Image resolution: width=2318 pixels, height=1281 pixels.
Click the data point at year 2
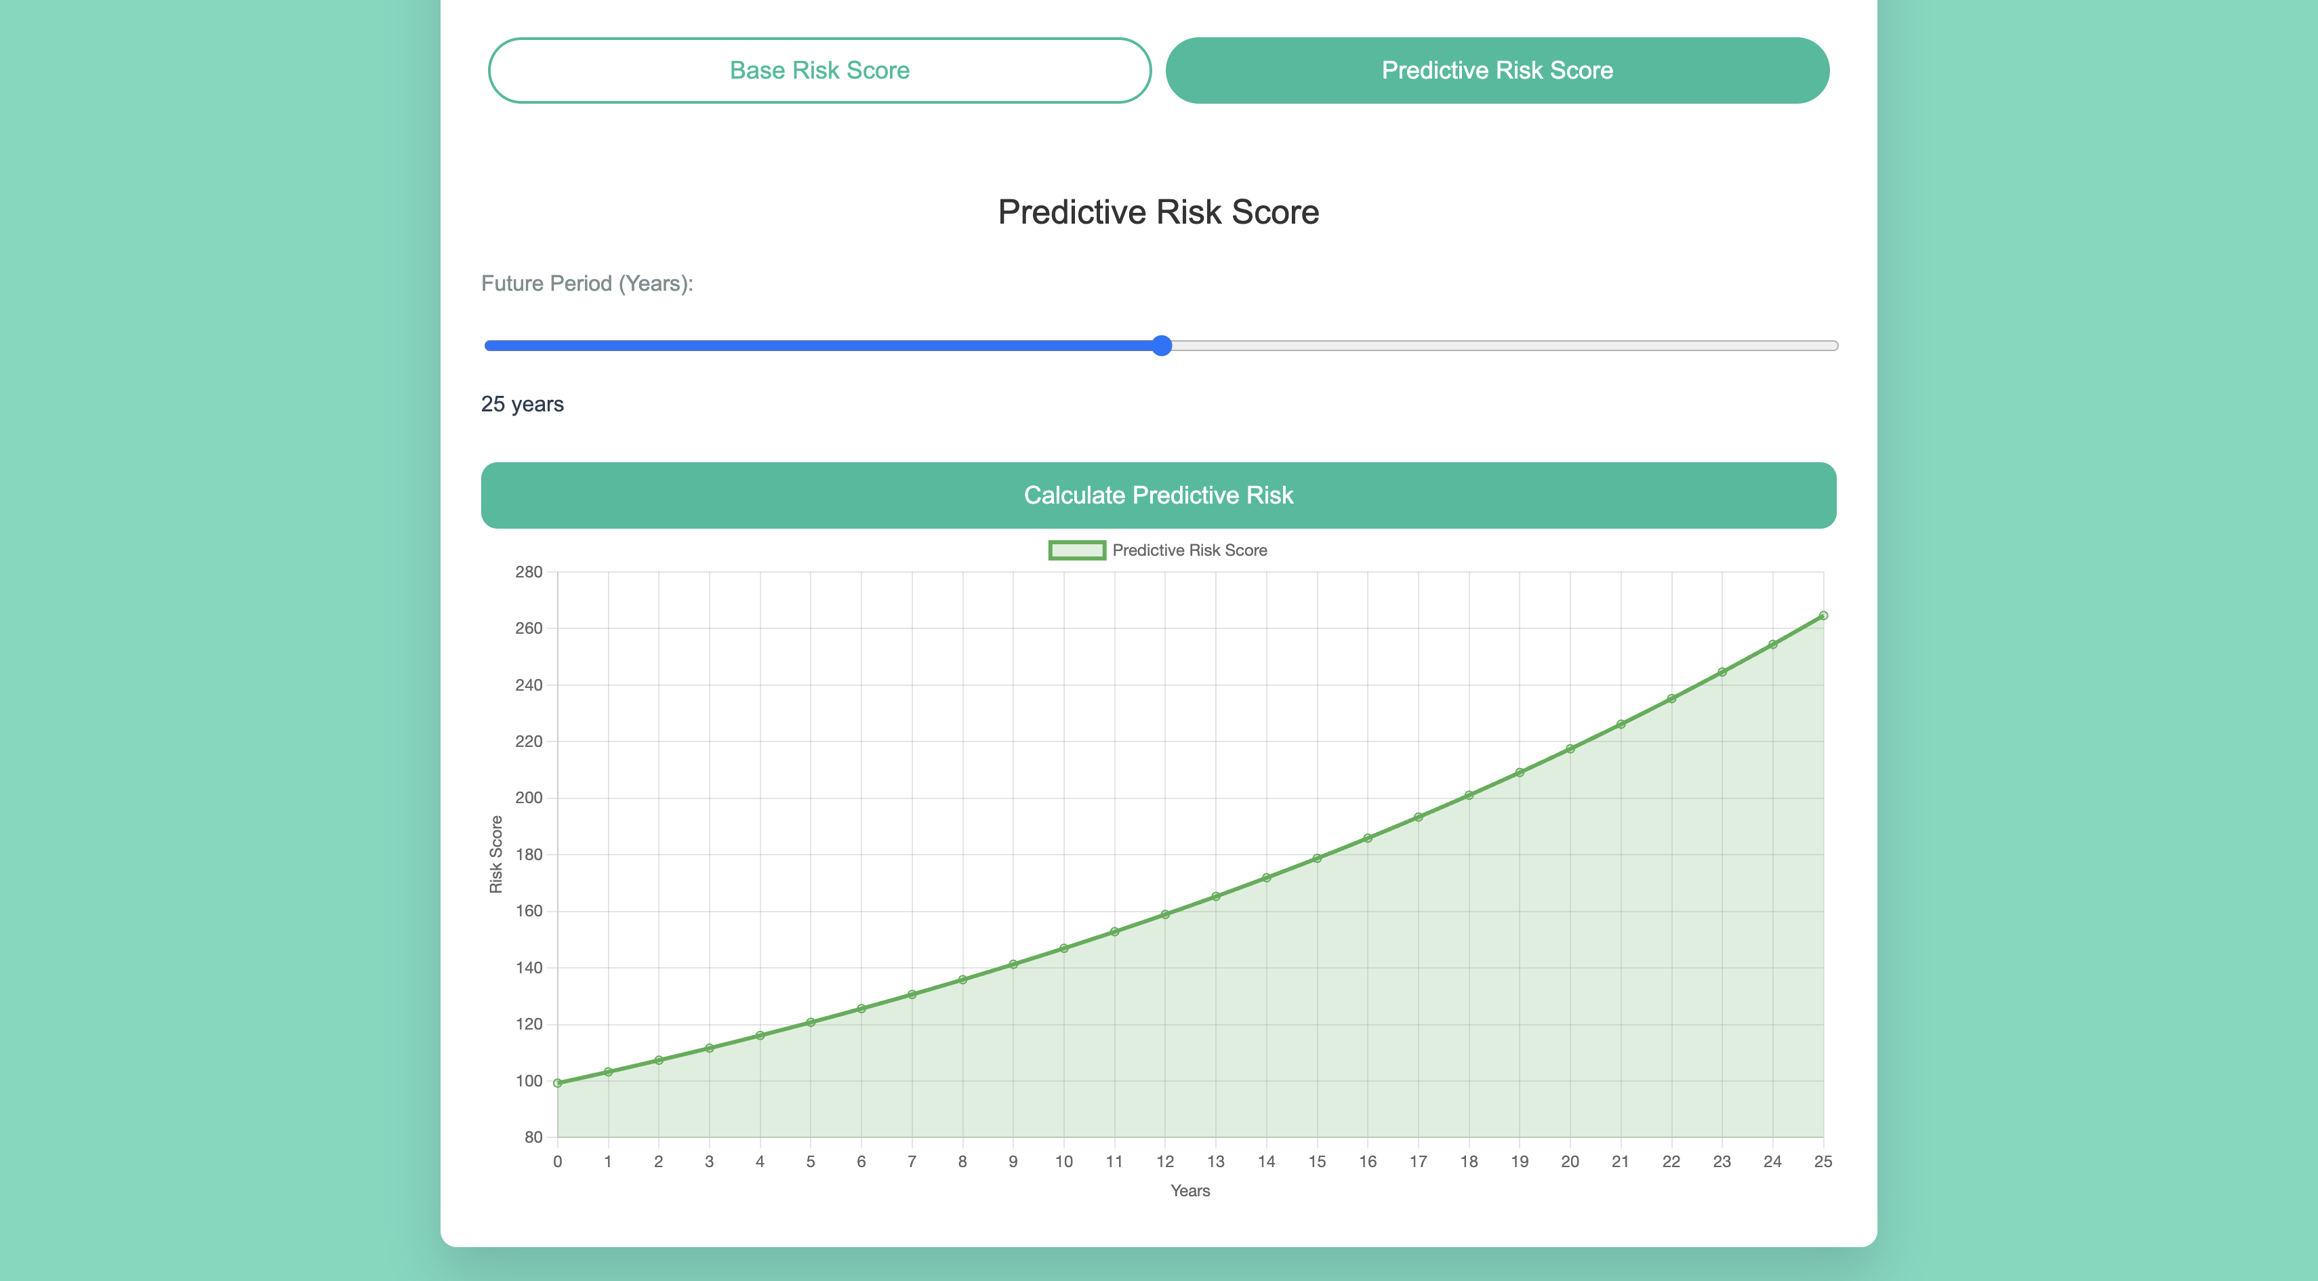(x=659, y=1061)
